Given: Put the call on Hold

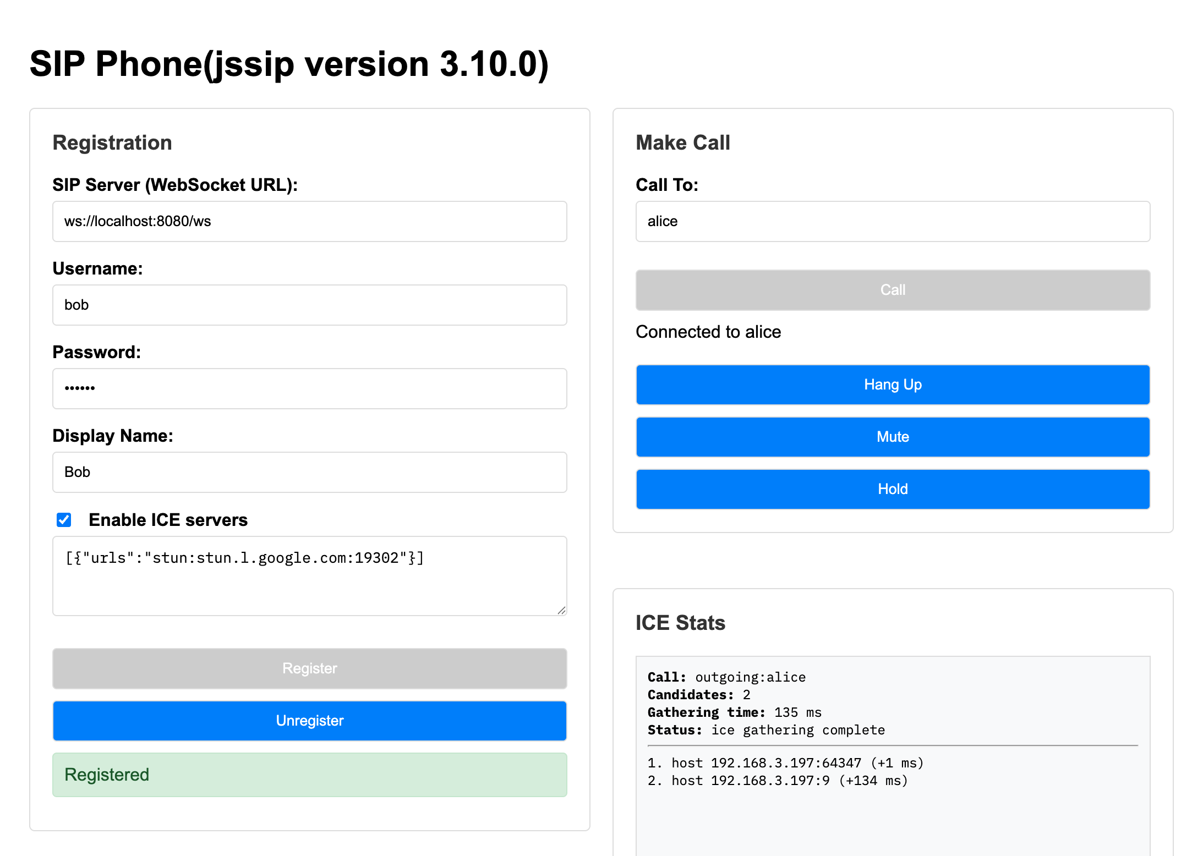Looking at the screenshot, I should pos(893,489).
